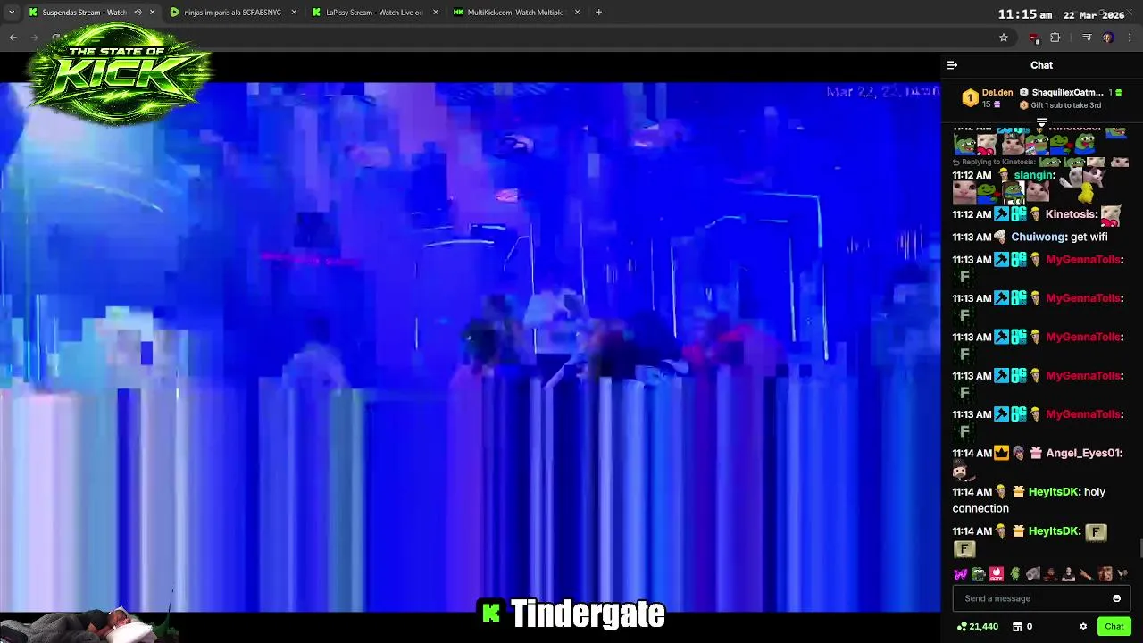The width and height of the screenshot is (1143, 643).
Task: Open the browser profile avatar
Action: click(x=1108, y=38)
